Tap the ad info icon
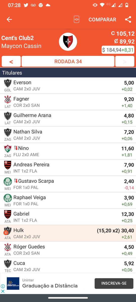This screenshot has width=136, height=302. coord(3,286)
